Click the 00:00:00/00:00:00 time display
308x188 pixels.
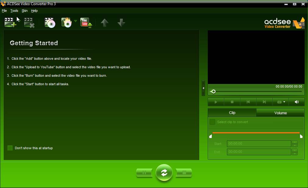coord(289,86)
